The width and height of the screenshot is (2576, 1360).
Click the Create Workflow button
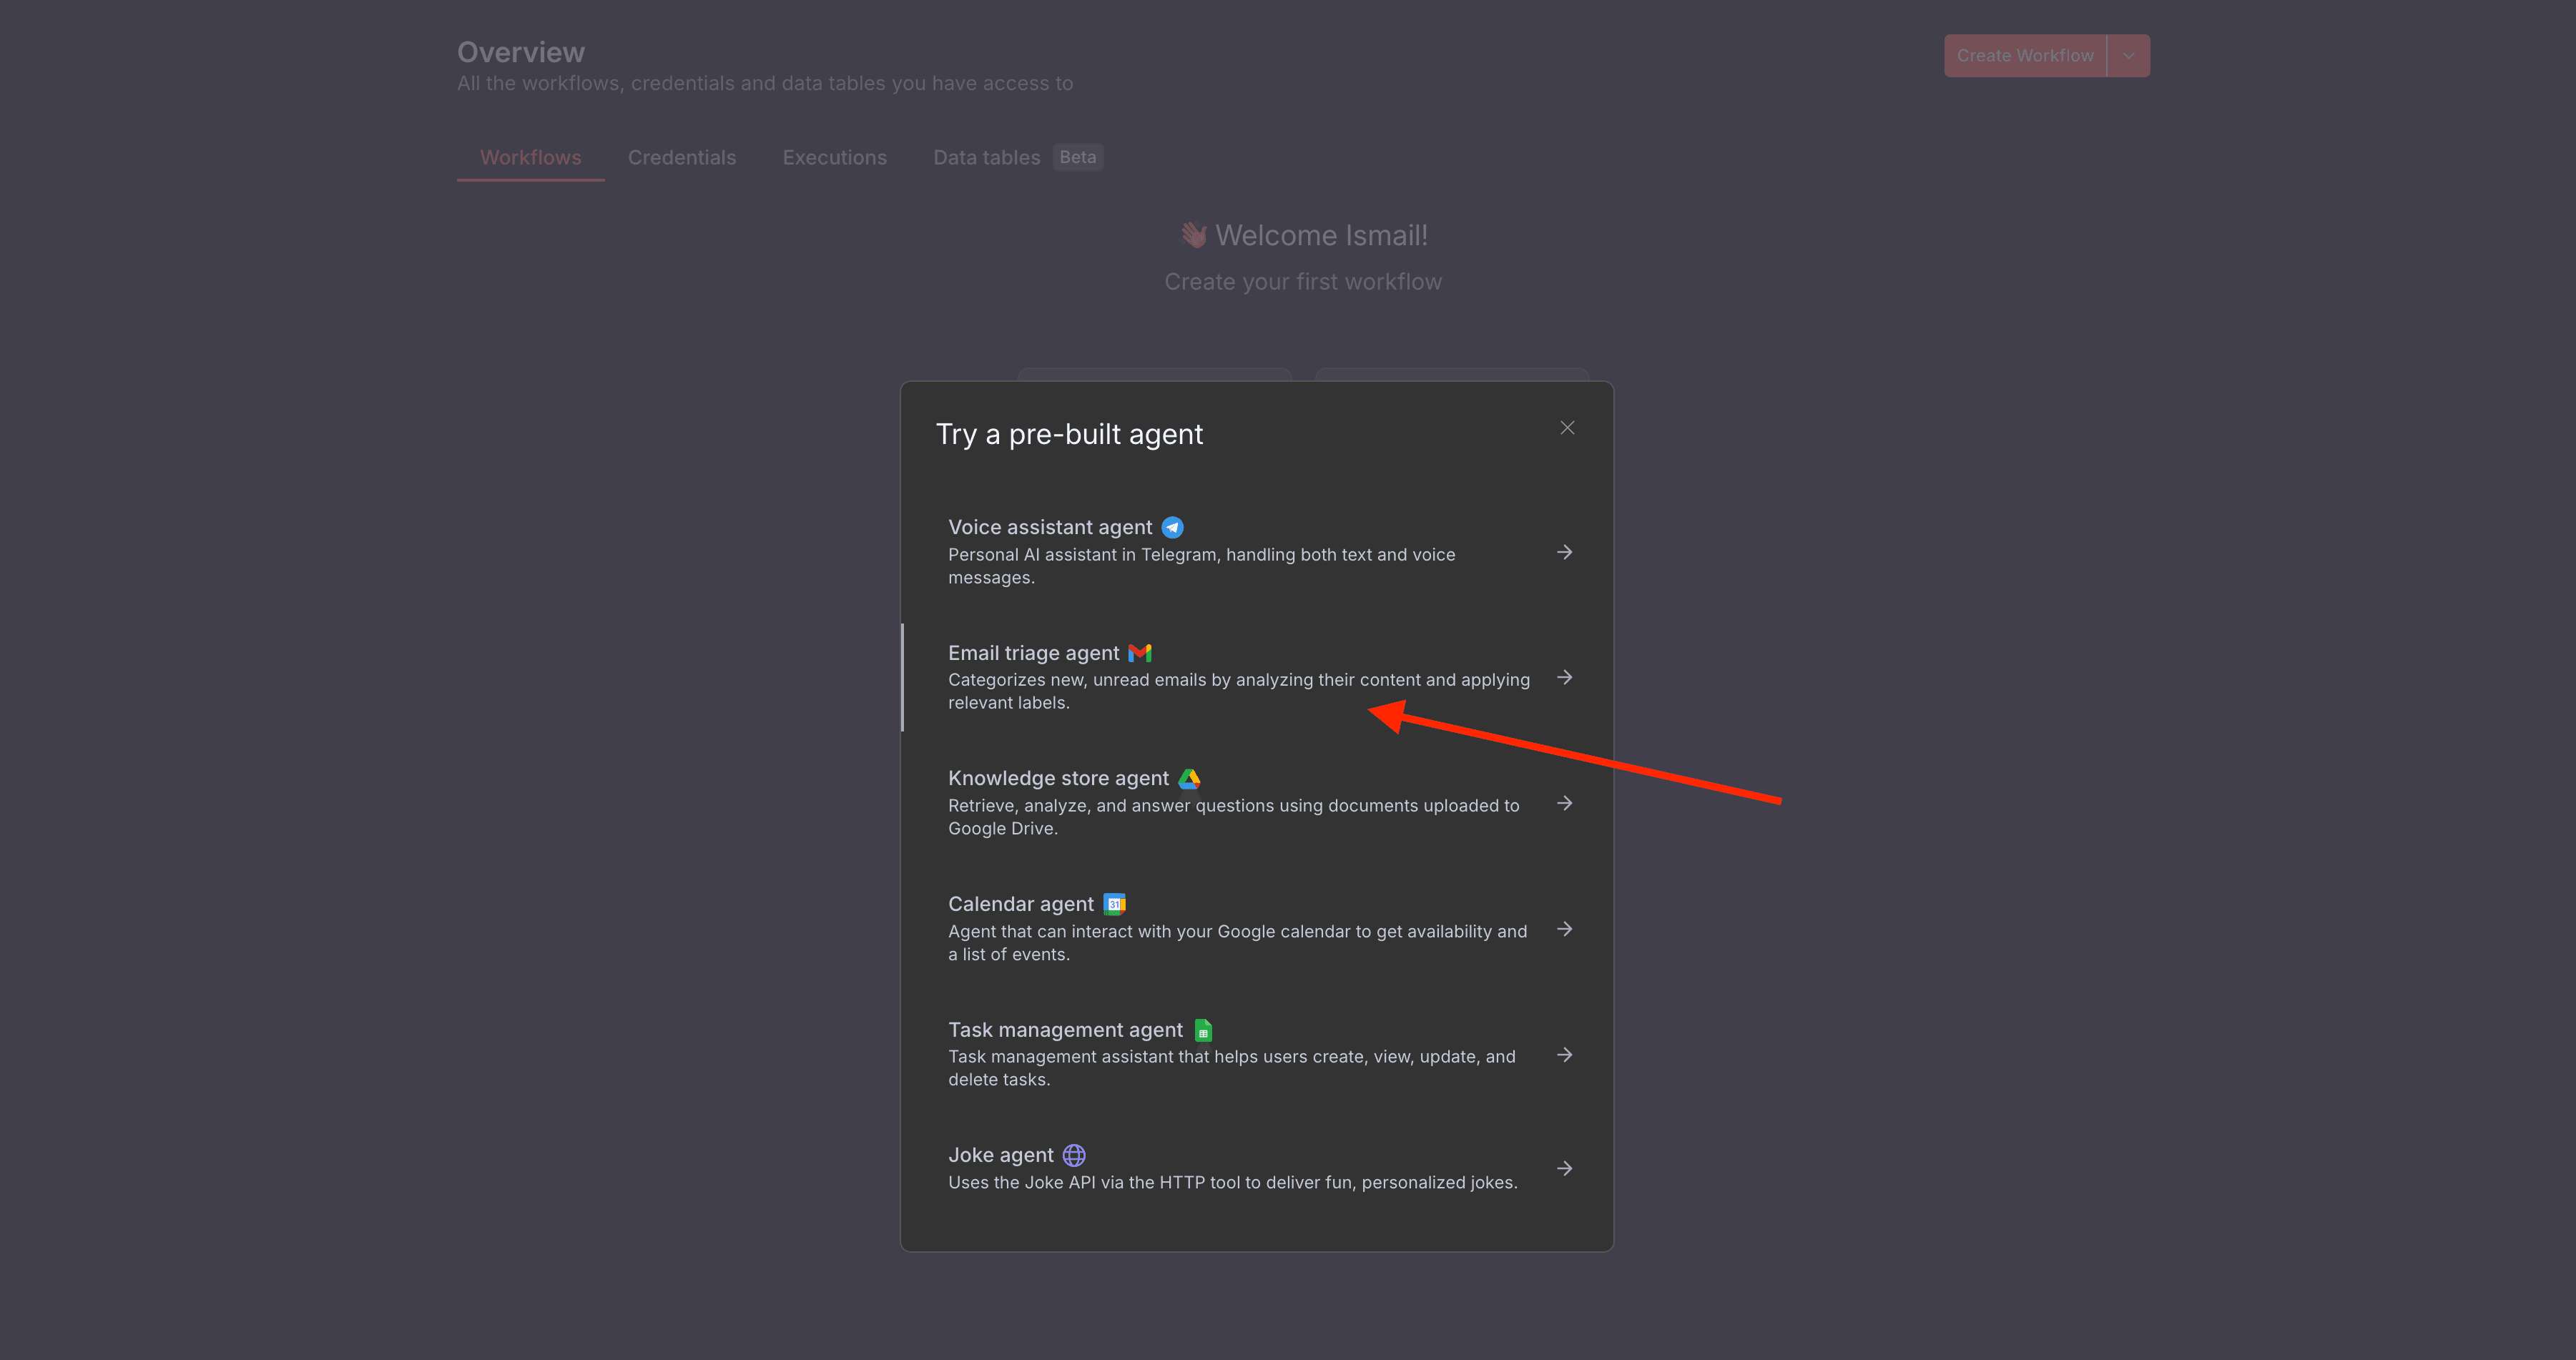(x=2024, y=55)
